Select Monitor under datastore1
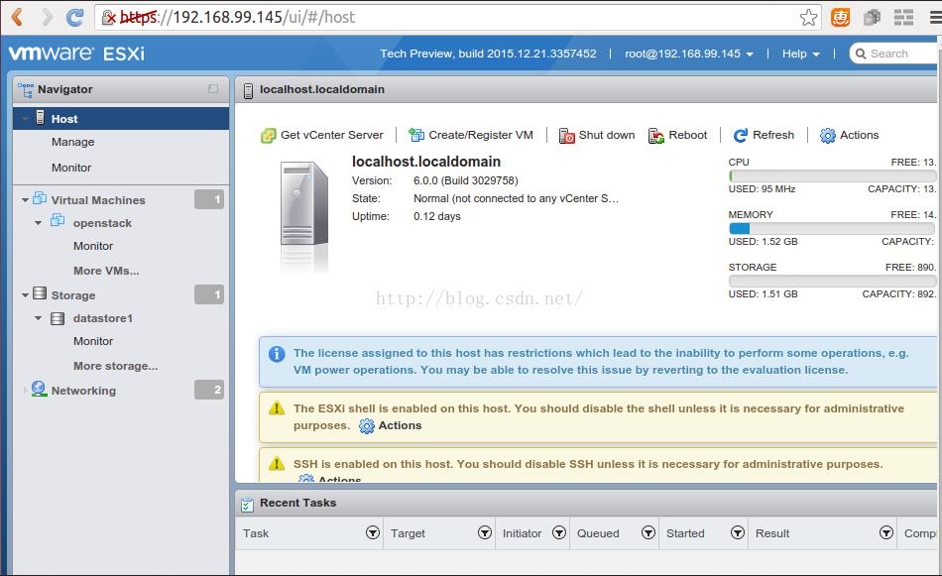The width and height of the screenshot is (942, 576). (x=93, y=341)
